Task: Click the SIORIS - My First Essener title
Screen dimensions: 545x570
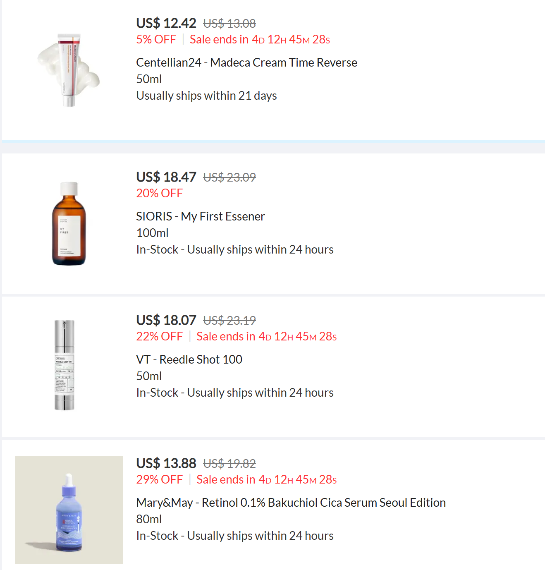Action: (x=200, y=216)
